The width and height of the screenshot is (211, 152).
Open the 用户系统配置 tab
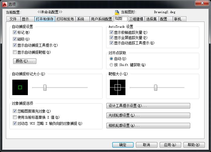(101, 19)
